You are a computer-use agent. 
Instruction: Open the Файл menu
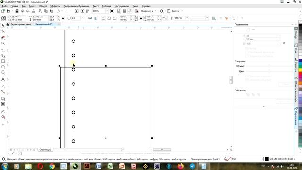point(4,6)
